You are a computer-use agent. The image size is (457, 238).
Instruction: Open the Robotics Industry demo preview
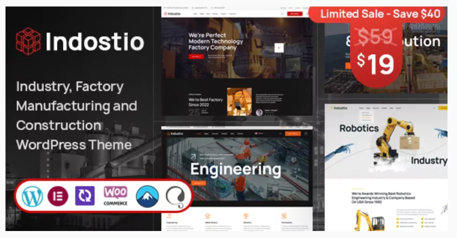[x=386, y=168]
